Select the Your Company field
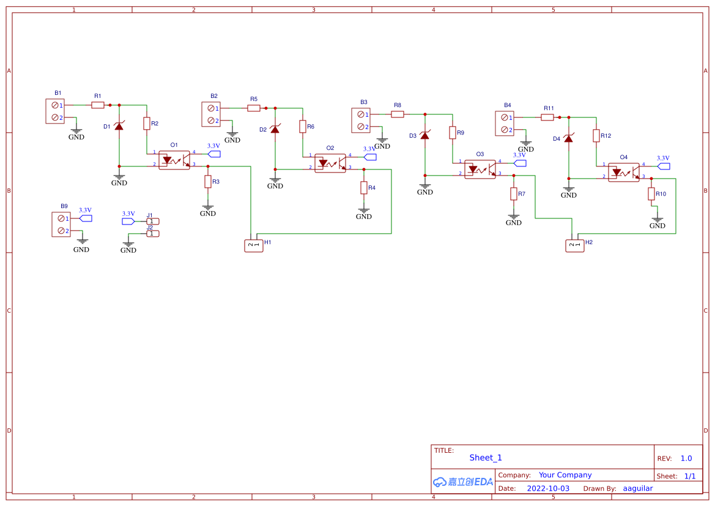Image resolution: width=715 pixels, height=506 pixels. coord(565,475)
